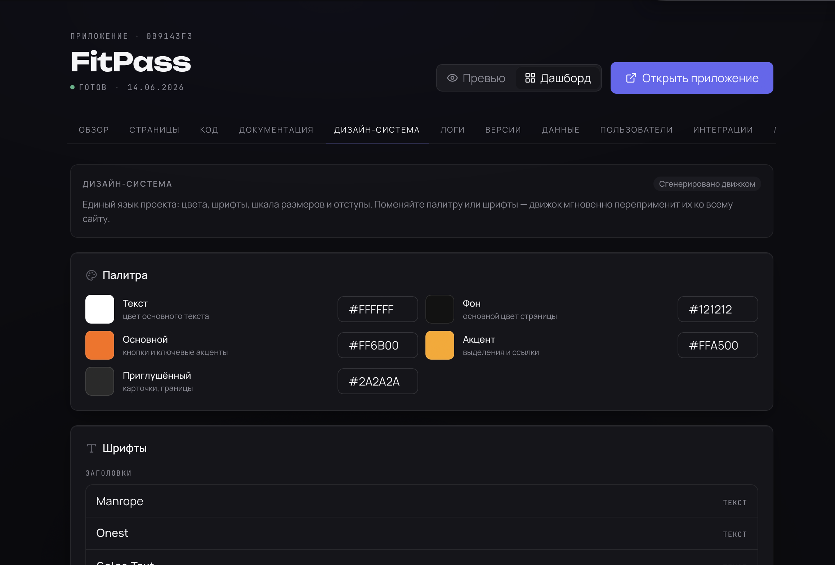This screenshot has height=565, width=835.
Task: Click the text 'выделения и ссылки'
Action: click(x=501, y=352)
